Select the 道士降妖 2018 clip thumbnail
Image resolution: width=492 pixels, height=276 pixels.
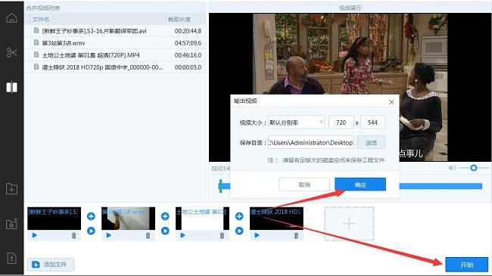click(x=276, y=219)
